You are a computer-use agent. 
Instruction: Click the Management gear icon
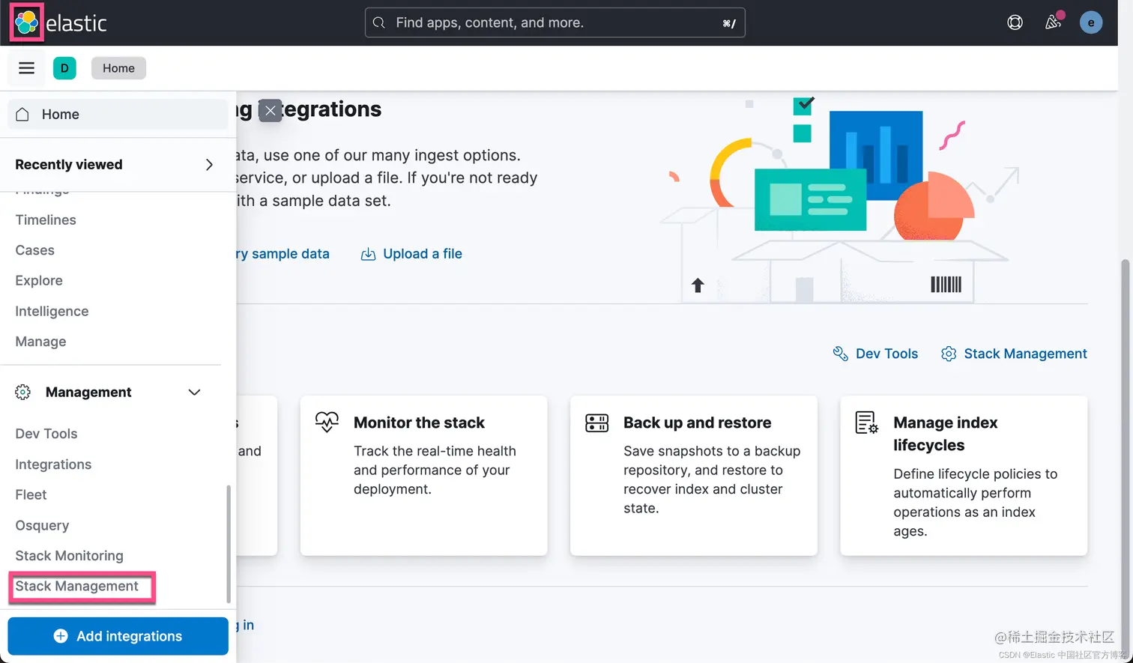coord(23,392)
